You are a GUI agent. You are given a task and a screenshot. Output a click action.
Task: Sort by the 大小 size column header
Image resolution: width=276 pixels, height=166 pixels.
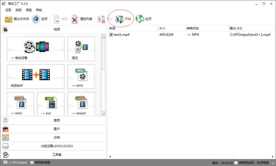tap(172, 28)
